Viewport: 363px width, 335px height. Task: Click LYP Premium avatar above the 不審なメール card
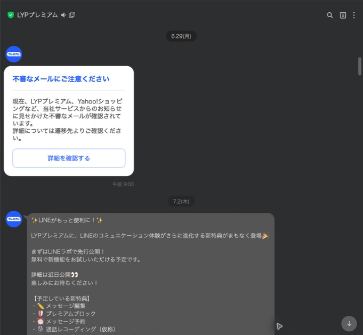pos(14,54)
